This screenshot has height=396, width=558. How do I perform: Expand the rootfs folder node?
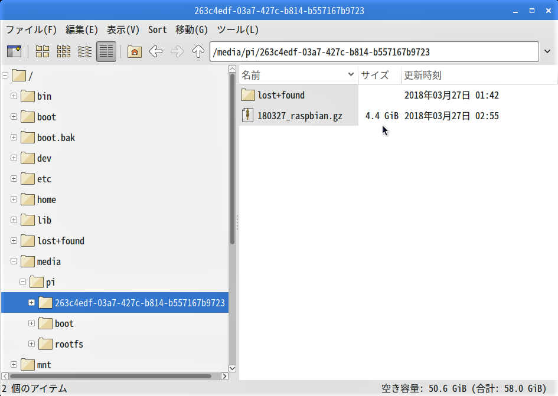pyautogui.click(x=32, y=344)
